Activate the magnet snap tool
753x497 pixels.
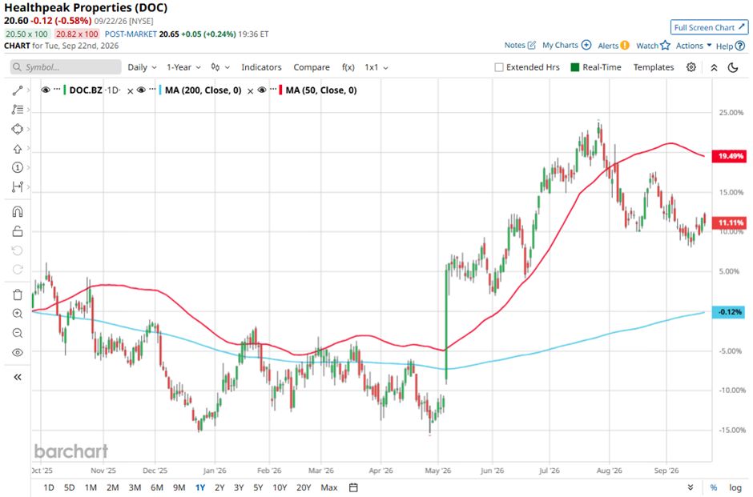coord(18,211)
